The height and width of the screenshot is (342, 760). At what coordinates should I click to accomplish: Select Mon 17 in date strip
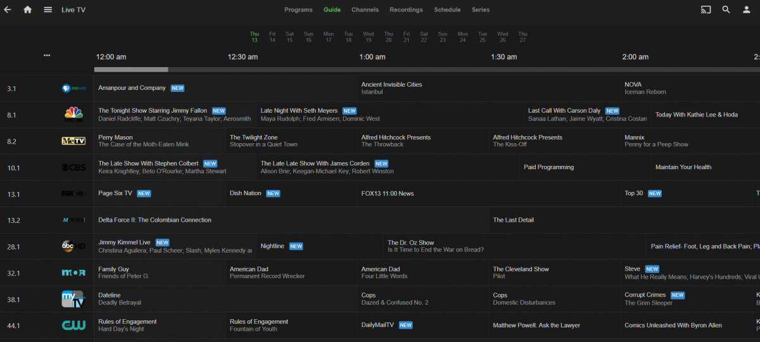[x=328, y=37]
